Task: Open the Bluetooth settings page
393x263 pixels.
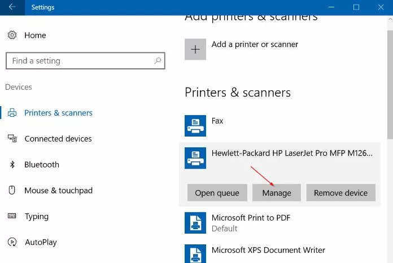Action: [42, 165]
